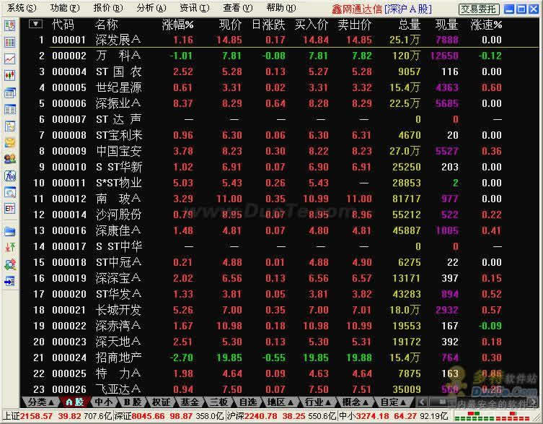Open the blue folder icon in sidebar
Viewport: 543px width, 424px height.
9,231
